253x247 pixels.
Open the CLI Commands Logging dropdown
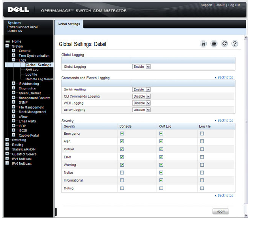141,96
